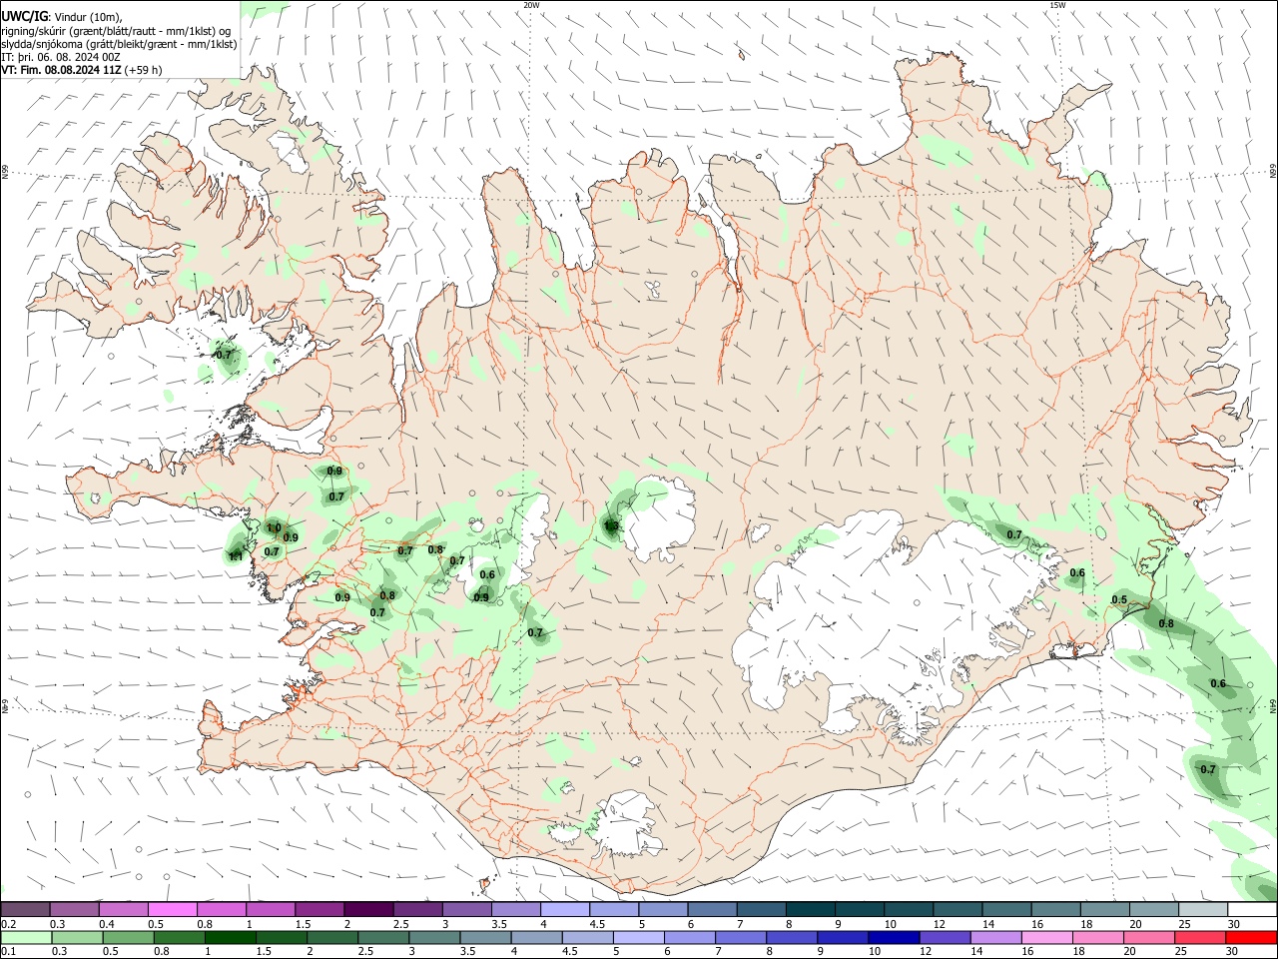
Task: Select the "IT: þri. 06. 08. 2024 00Z" text
Action: [x=61, y=57]
